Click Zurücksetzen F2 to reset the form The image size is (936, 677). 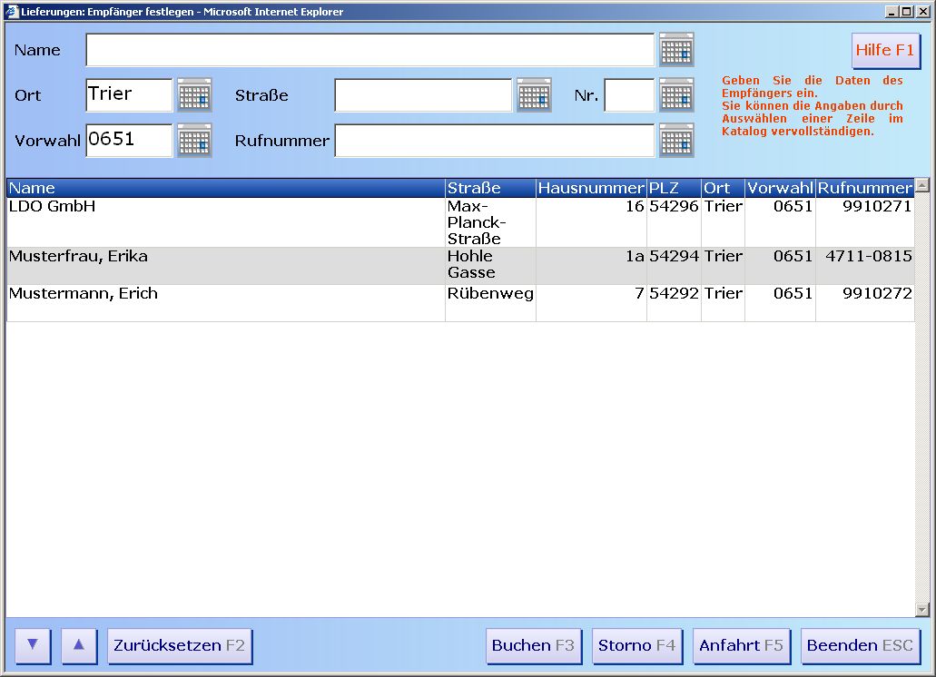click(x=180, y=646)
